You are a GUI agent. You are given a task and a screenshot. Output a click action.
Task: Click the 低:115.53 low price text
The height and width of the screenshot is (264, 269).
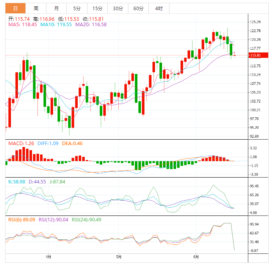tap(68, 19)
